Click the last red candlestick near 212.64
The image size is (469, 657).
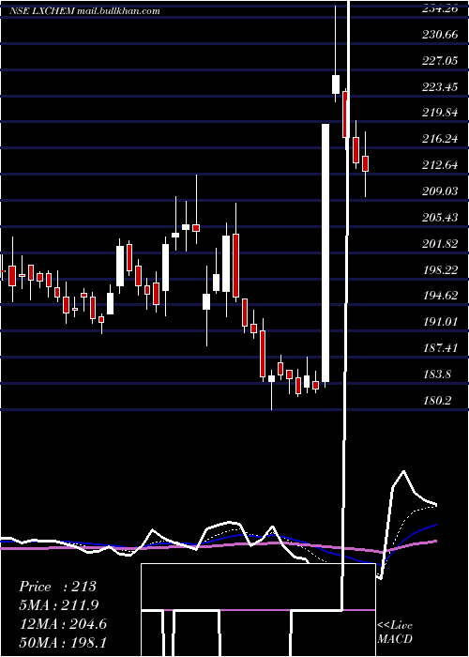point(365,164)
